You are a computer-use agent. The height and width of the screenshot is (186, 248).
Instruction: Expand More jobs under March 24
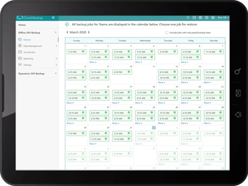tap(116, 123)
